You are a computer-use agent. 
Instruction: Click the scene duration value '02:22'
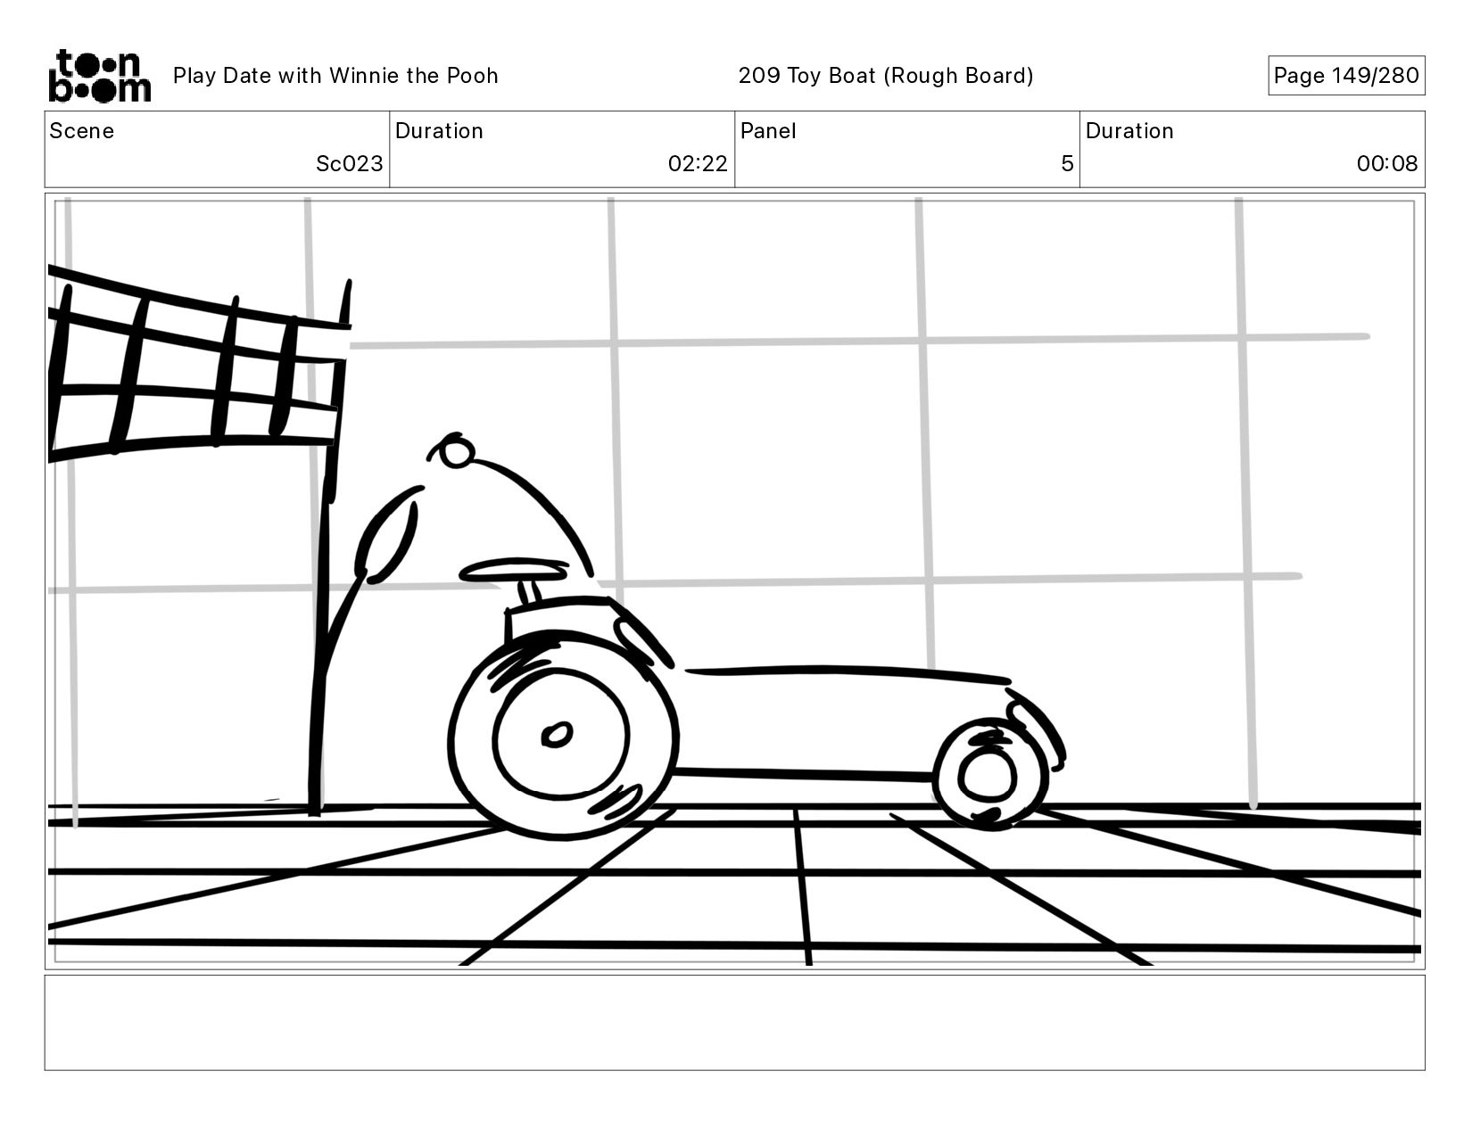pyautogui.click(x=698, y=164)
